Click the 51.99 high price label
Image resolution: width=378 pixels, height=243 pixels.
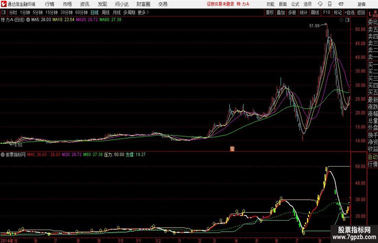tap(314, 26)
